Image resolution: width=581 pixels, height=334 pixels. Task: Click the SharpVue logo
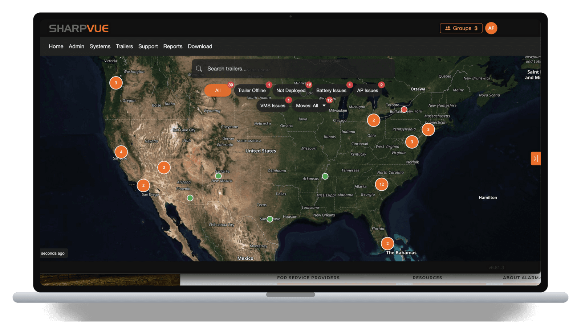[79, 28]
